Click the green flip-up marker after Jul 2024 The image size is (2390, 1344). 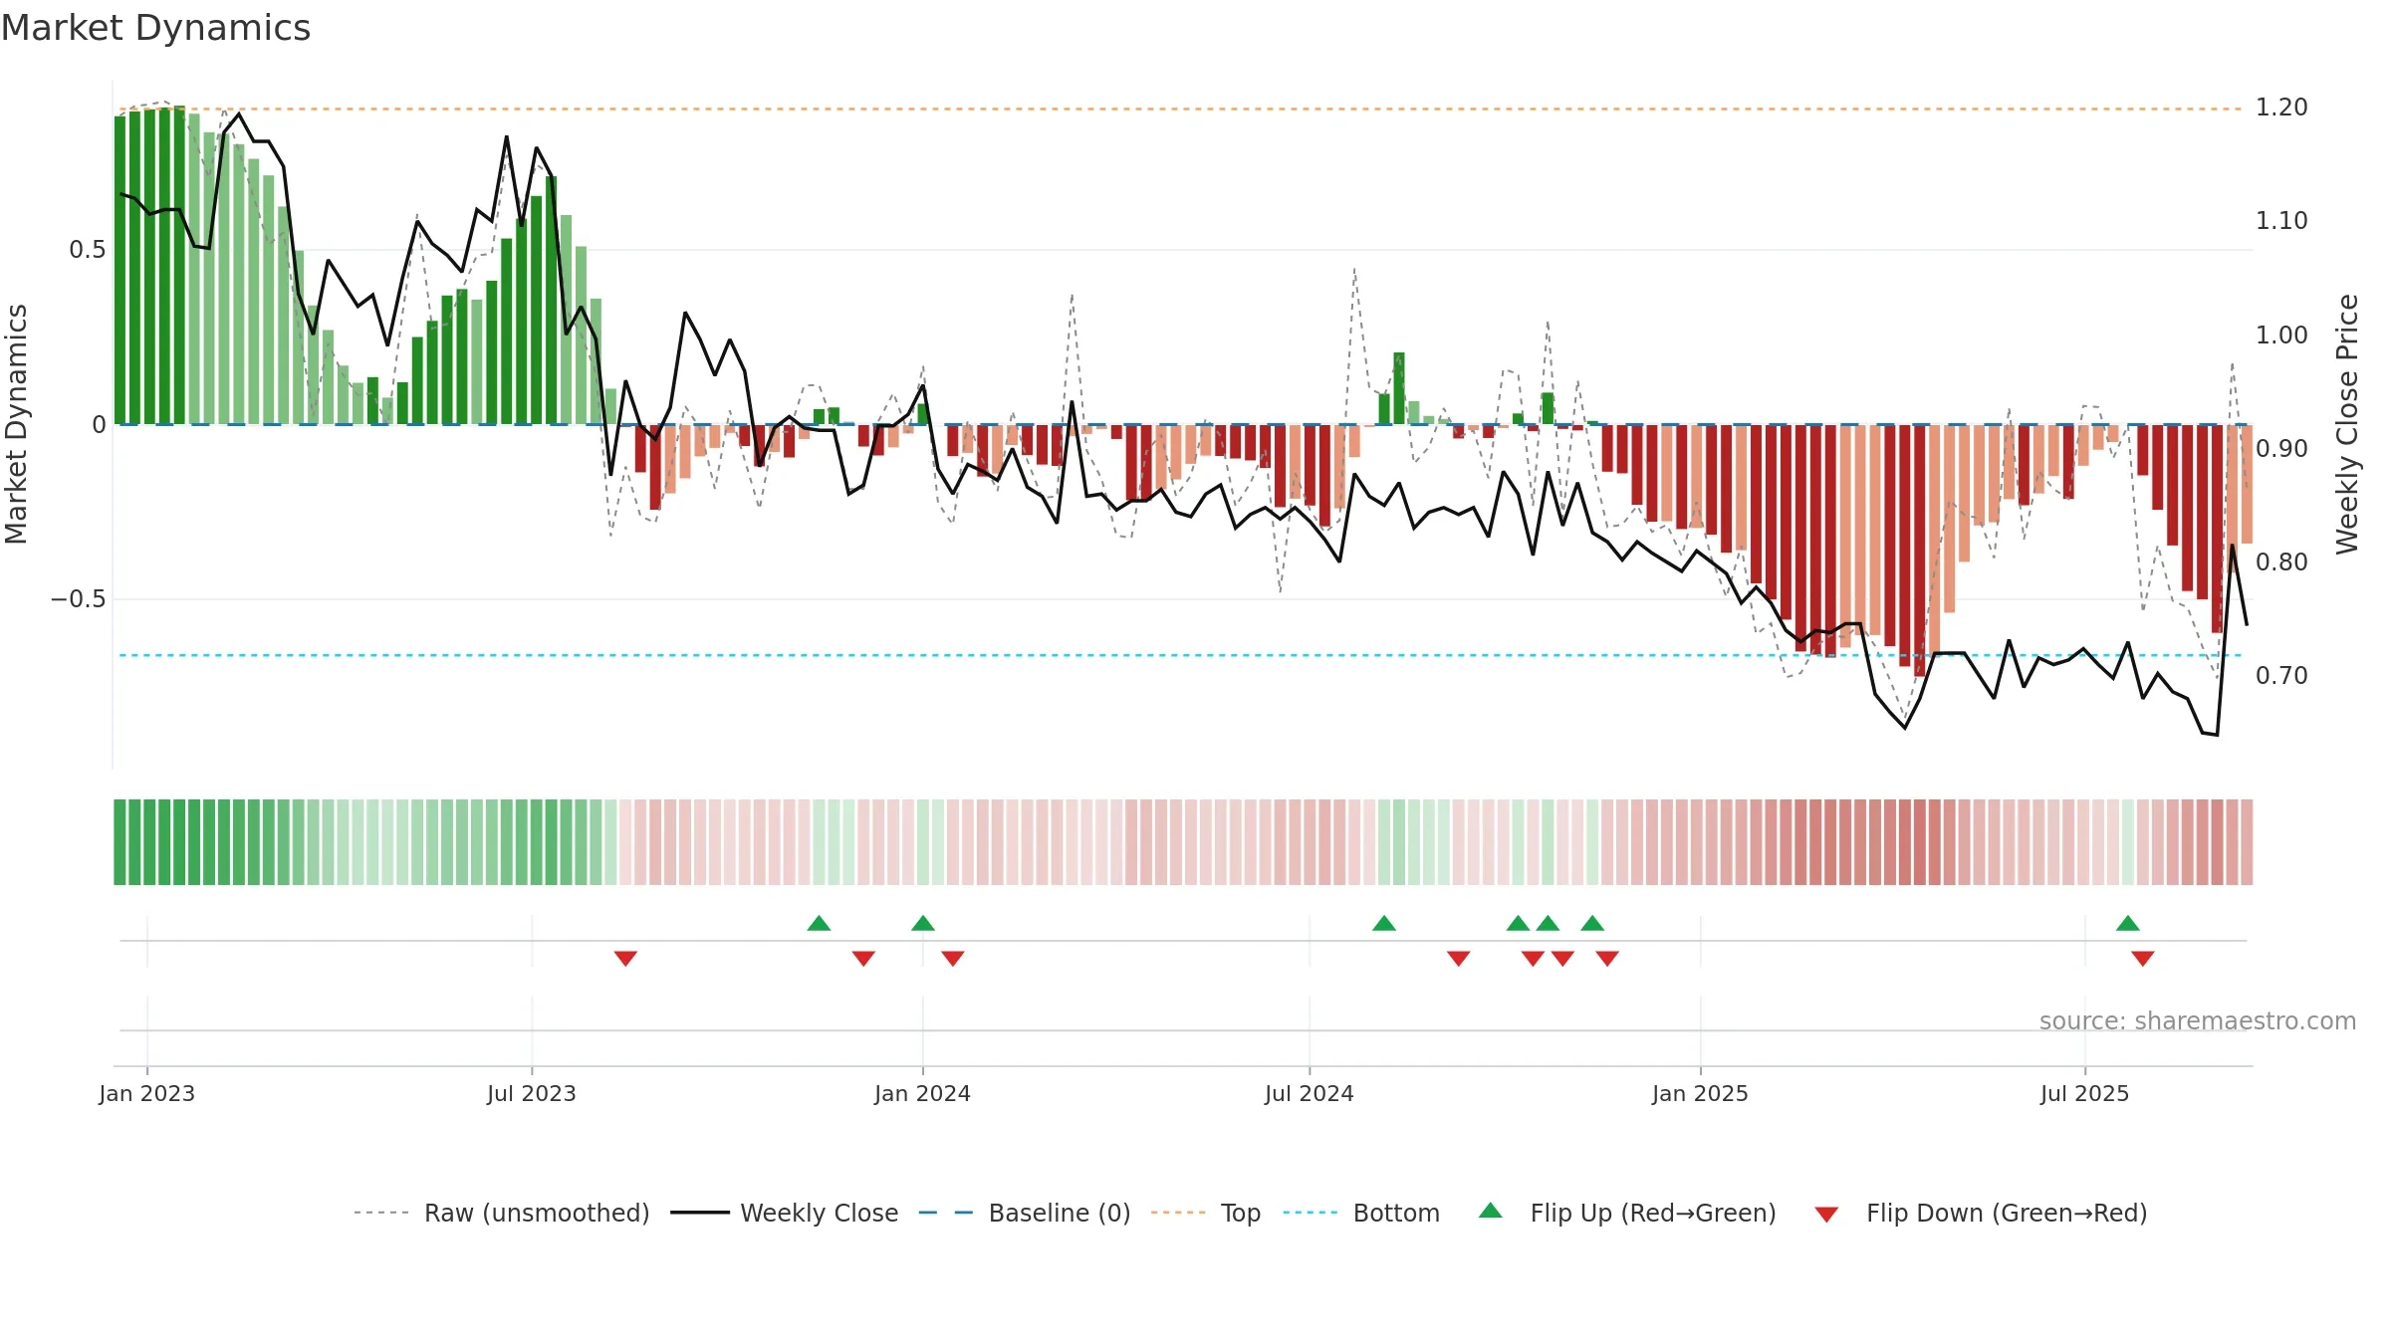click(1384, 923)
